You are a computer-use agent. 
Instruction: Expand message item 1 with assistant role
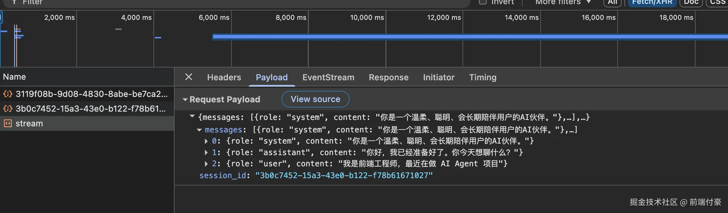pyautogui.click(x=206, y=153)
